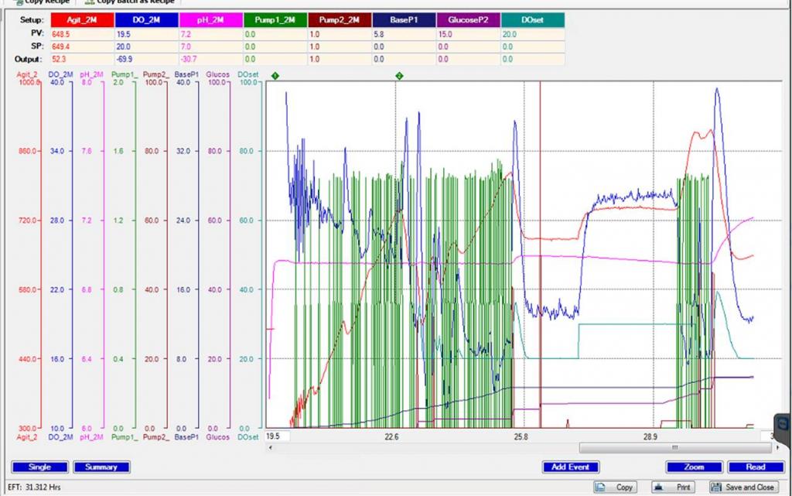Click the Pump1_ axis label above the chart
This screenshot has width=792, height=496.
tap(125, 74)
